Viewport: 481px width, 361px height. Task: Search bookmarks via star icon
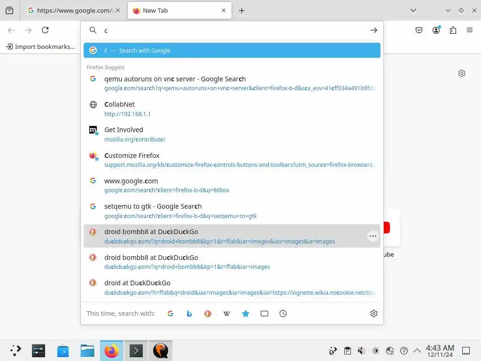[x=245, y=314]
